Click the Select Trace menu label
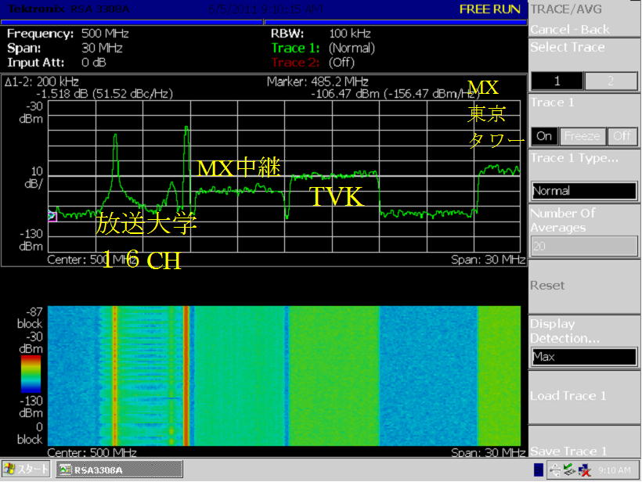Image resolution: width=642 pixels, height=482 pixels. 567,47
